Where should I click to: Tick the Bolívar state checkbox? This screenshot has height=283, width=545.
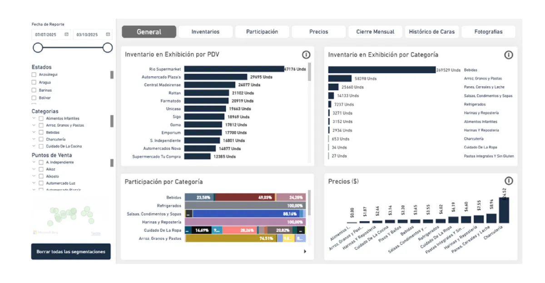34,98
